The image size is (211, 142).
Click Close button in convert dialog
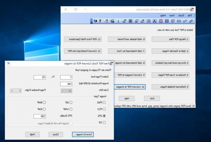[x=56, y=134]
